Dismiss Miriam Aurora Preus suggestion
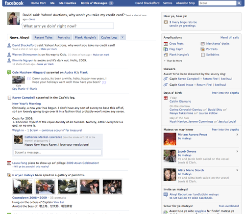The height and width of the screenshot is (214, 245). 237,134
